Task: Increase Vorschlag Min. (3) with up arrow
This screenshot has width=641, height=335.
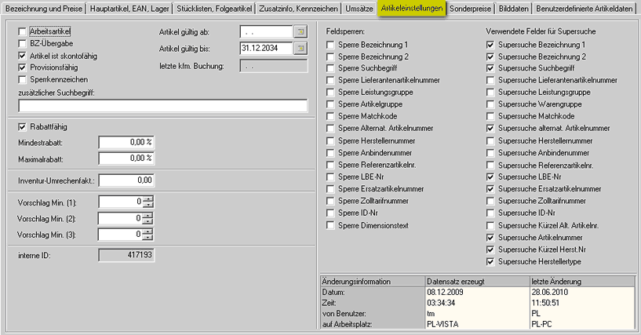Action: click(x=148, y=231)
